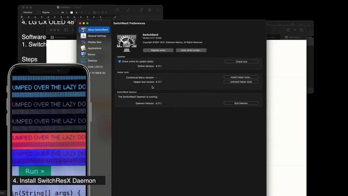Select TV SSCR (2) display in sidebar

98,73
